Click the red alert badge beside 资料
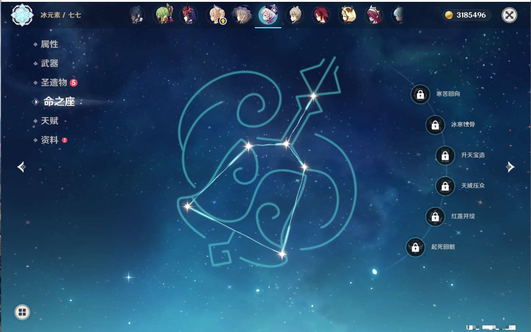This screenshot has height=332, width=531. [x=65, y=140]
